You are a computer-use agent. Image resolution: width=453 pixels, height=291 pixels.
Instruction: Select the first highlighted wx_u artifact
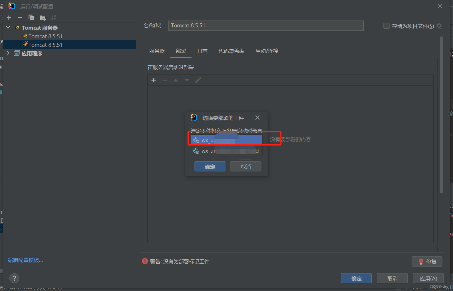point(226,140)
